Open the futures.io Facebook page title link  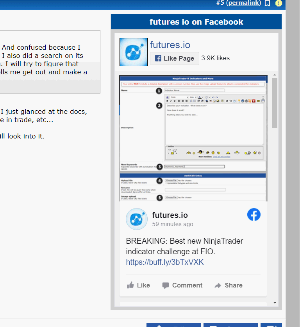tap(170, 45)
